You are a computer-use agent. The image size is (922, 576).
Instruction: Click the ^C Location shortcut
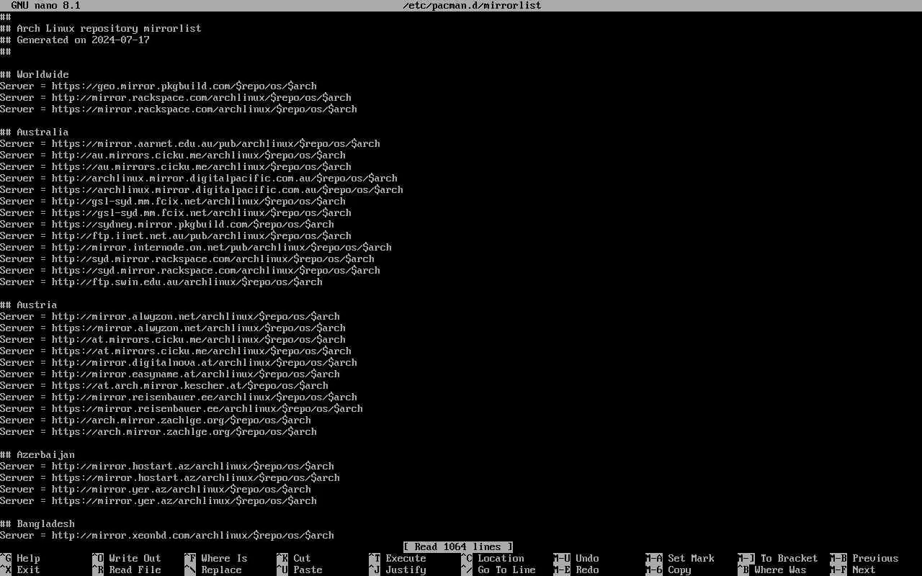click(493, 558)
